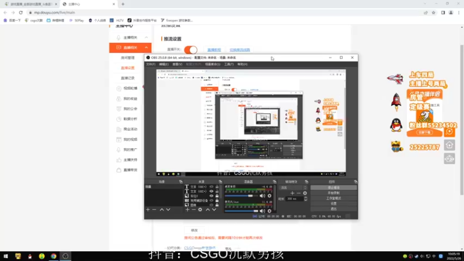Toggle visibility of the second 文本 (GDI+) source
Viewport: 464px width, 261px height.
click(x=211, y=191)
